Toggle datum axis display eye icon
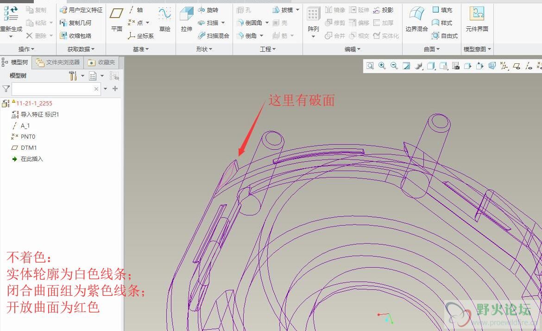 click(529, 66)
